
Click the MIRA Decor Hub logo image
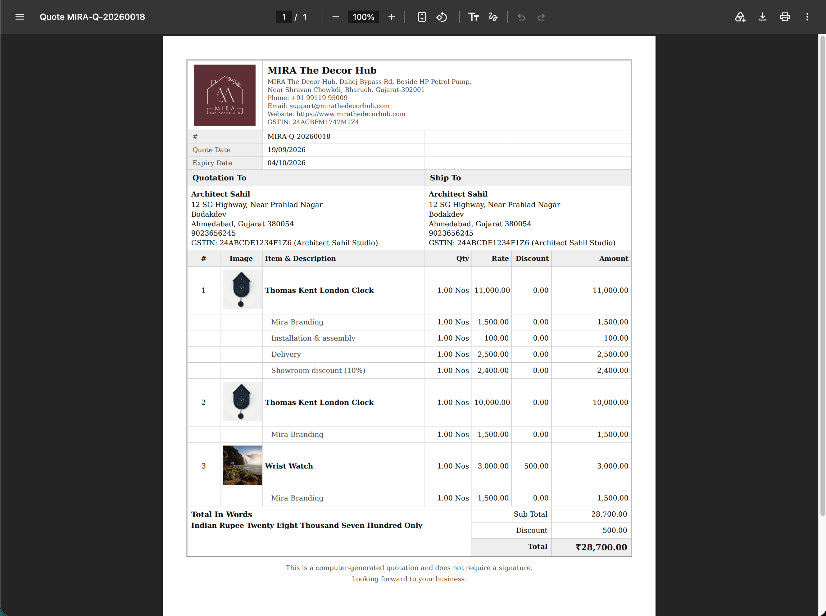(225, 95)
